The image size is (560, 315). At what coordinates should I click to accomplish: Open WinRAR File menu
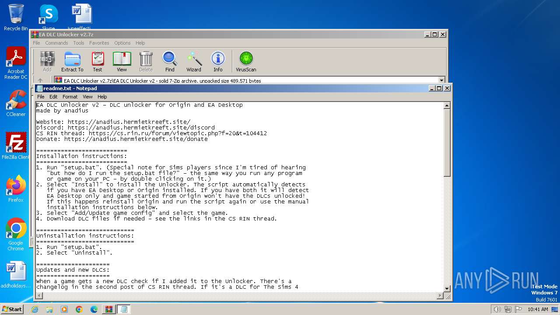click(x=36, y=43)
